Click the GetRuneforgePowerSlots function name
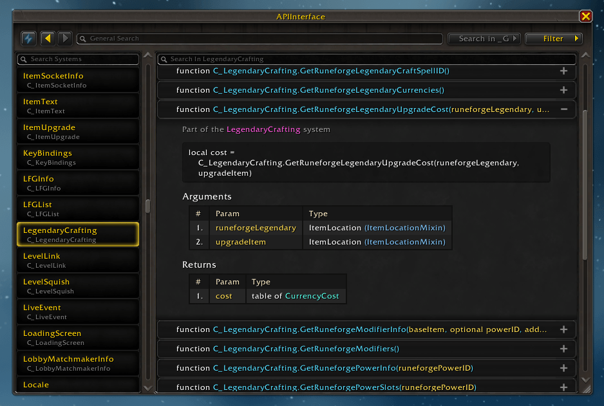Viewport: 604px width, 406px height. pyautogui.click(x=344, y=387)
